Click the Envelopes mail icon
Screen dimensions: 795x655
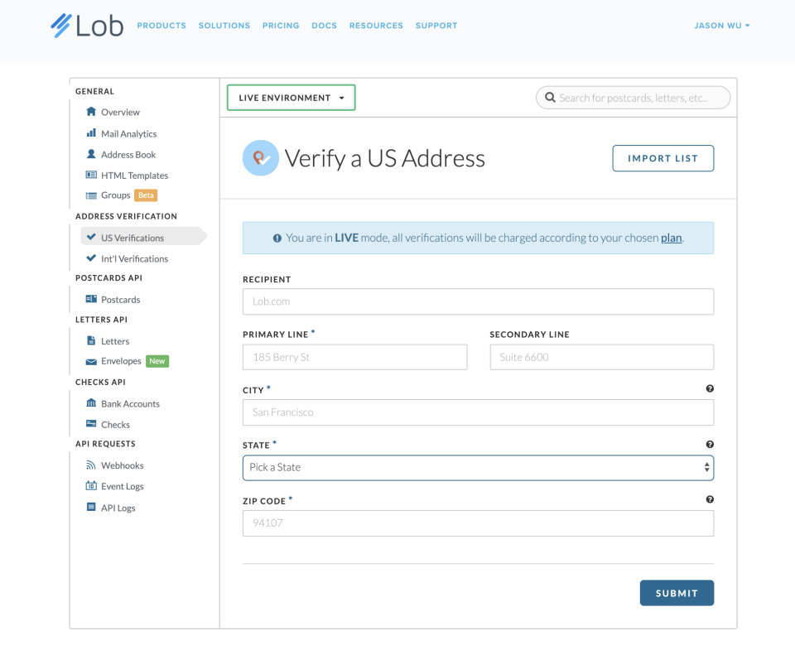click(x=91, y=362)
